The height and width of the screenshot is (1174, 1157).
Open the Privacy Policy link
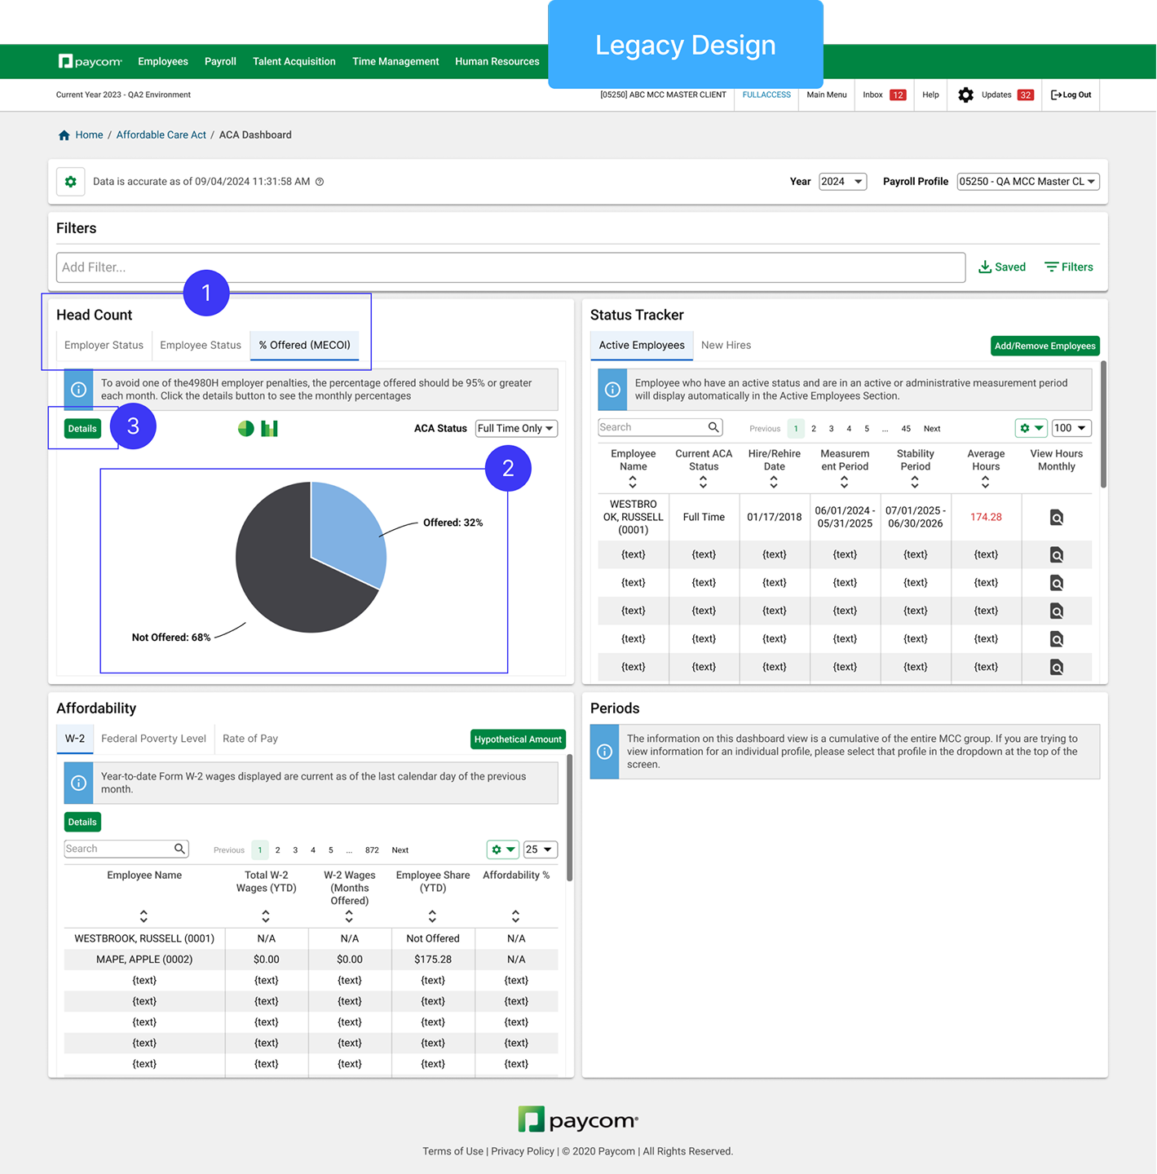523,1151
